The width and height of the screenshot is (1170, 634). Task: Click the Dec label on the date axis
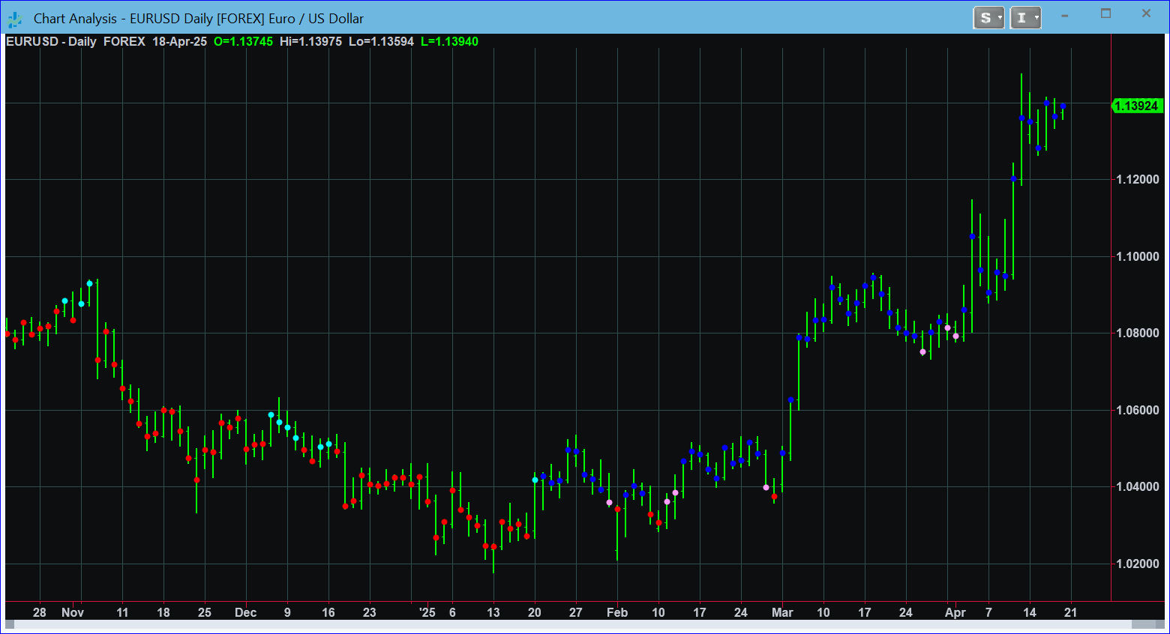(x=245, y=612)
